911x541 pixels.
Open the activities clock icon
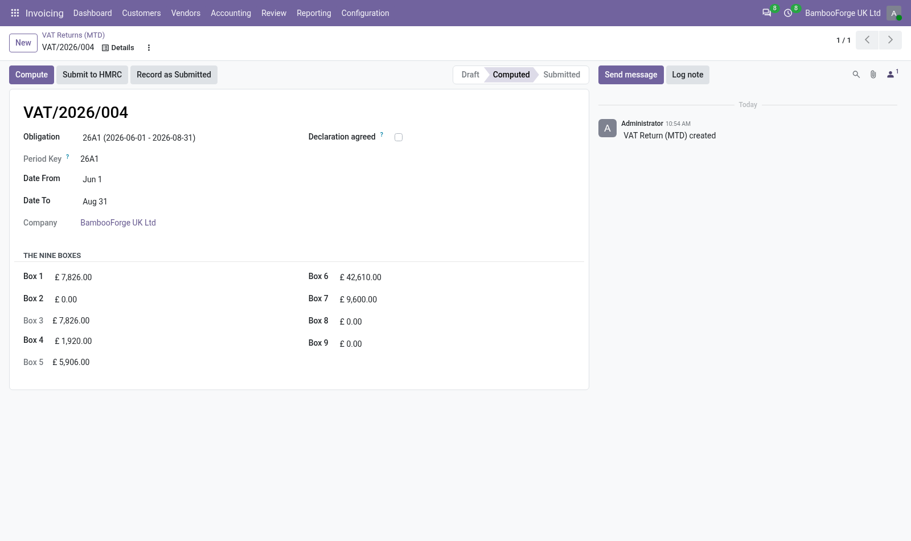(788, 13)
